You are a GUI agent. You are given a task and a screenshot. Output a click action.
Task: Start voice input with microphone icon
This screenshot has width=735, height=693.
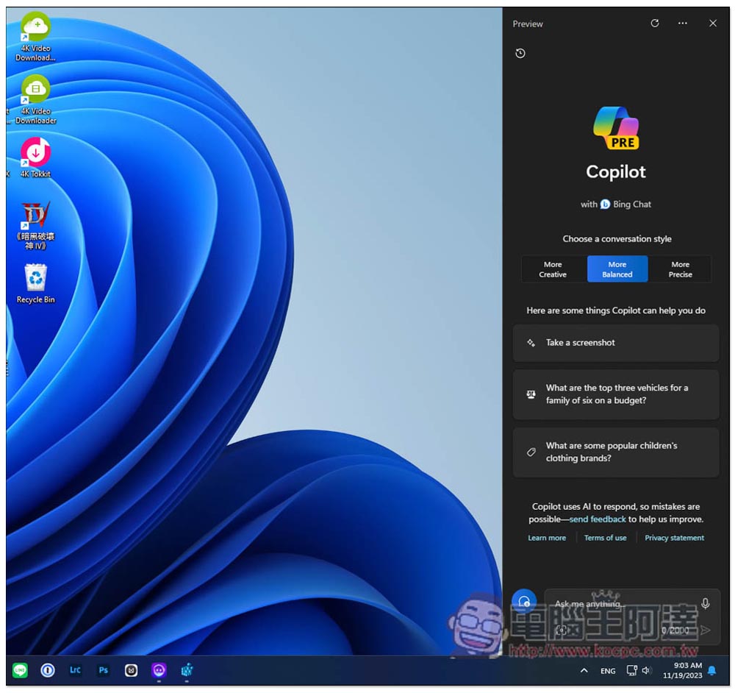[705, 604]
